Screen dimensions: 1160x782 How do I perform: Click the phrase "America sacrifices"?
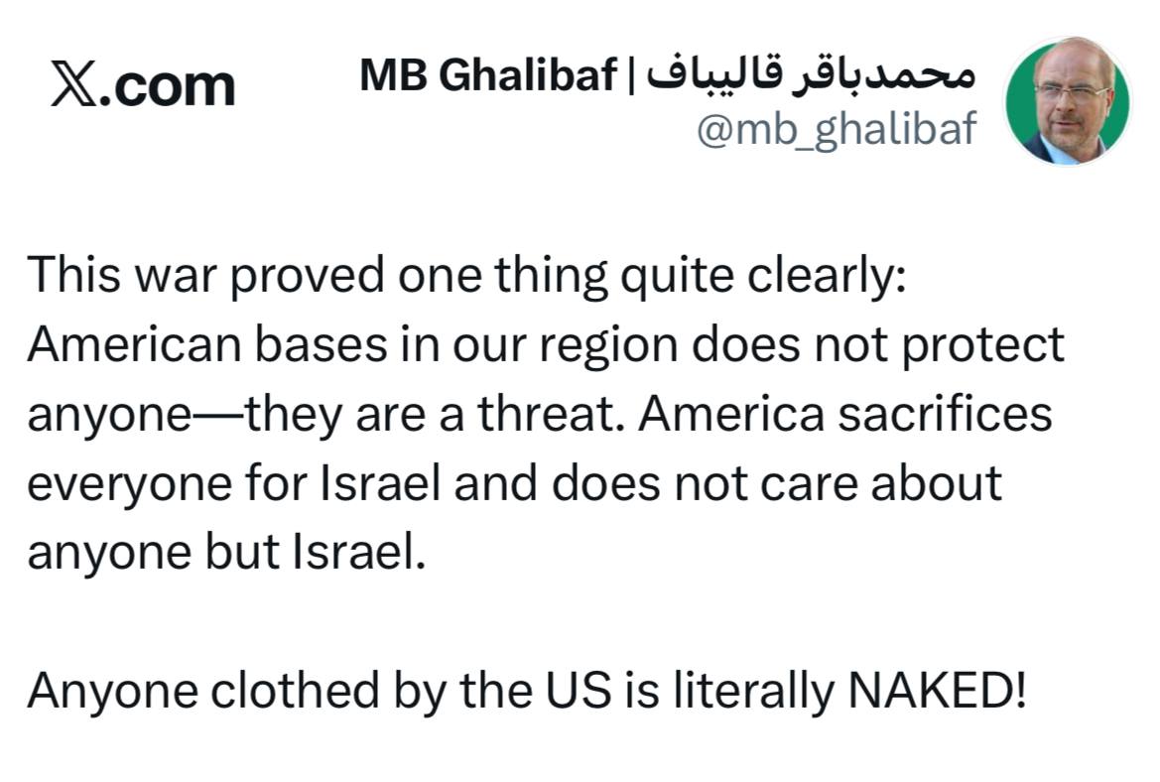844,414
